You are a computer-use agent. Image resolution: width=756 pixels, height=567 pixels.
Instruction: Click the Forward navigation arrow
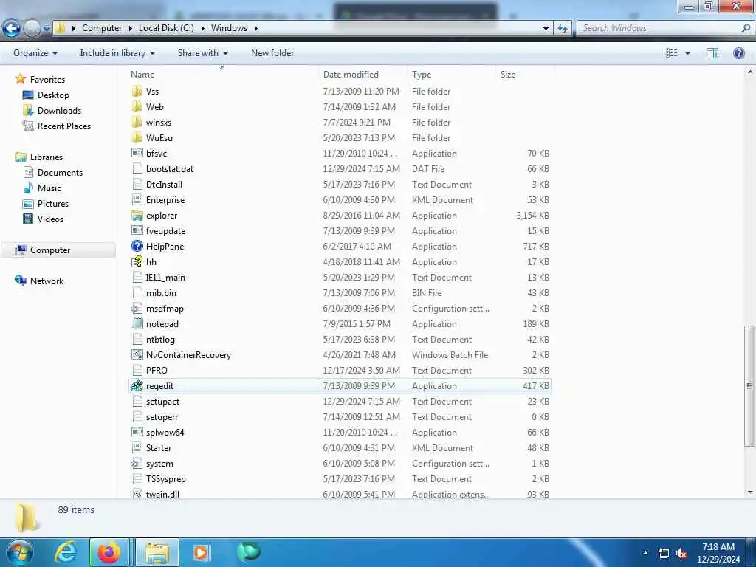click(x=32, y=29)
